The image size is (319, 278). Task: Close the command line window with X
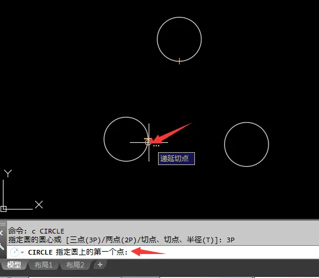pyautogui.click(x=1, y=233)
